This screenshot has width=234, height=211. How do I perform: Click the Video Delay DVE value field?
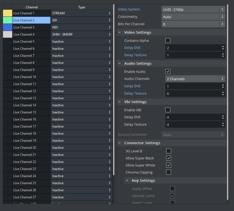point(193,48)
